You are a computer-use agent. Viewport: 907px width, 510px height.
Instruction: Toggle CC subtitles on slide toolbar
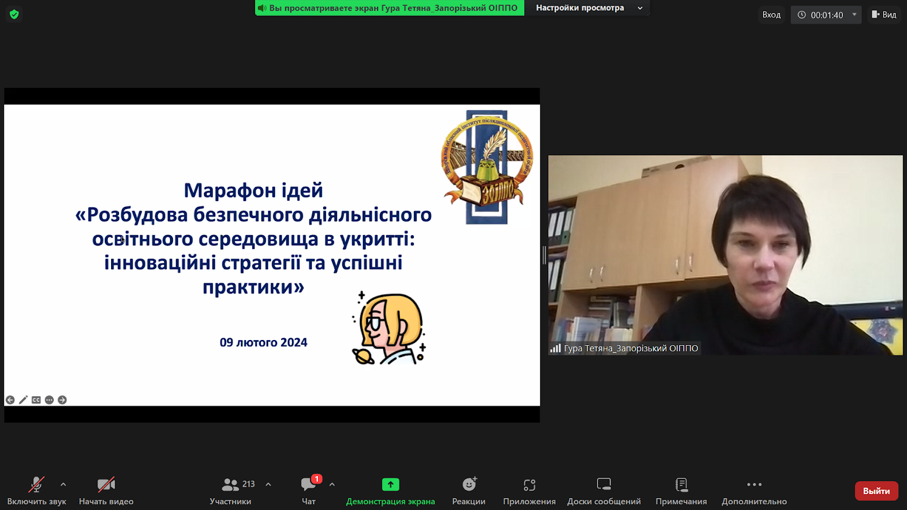click(x=36, y=400)
